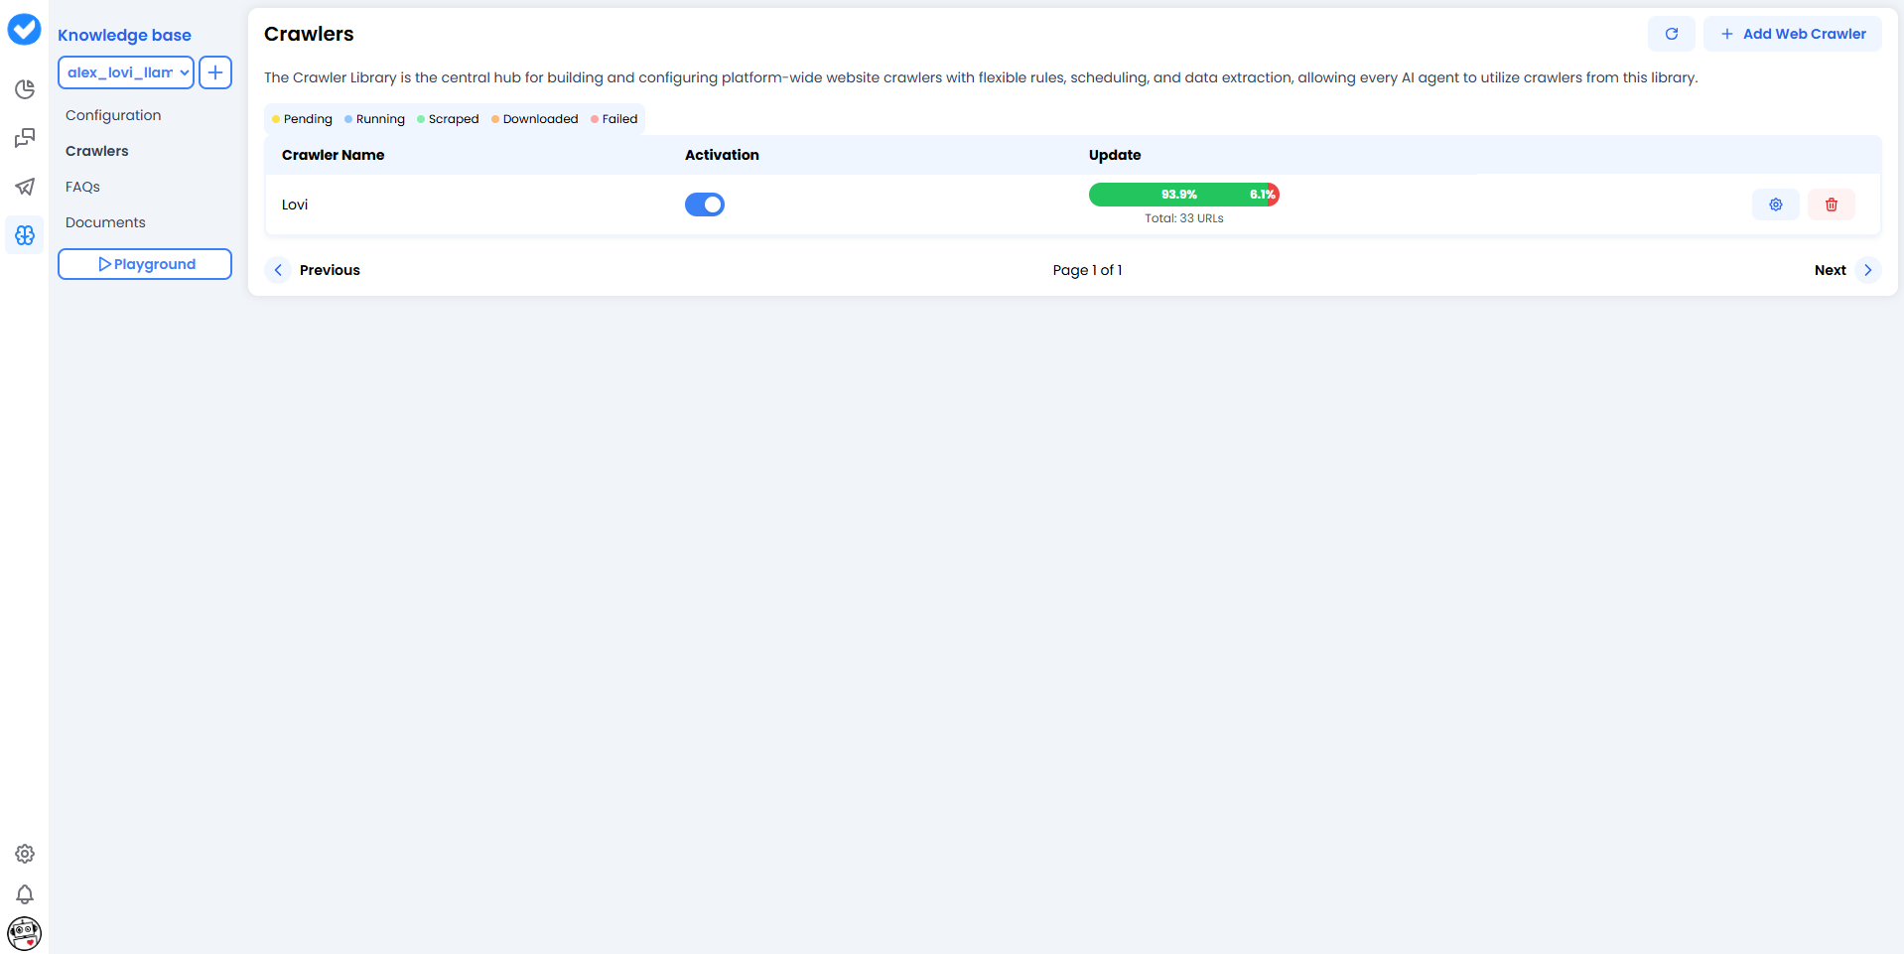Open the conversations chat section
Viewport: 1904px width, 954px height.
24,138
